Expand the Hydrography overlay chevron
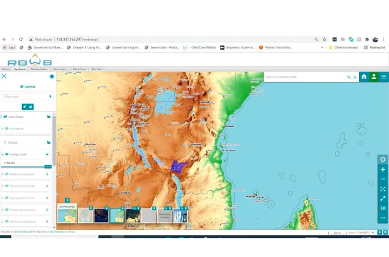 point(47,198)
